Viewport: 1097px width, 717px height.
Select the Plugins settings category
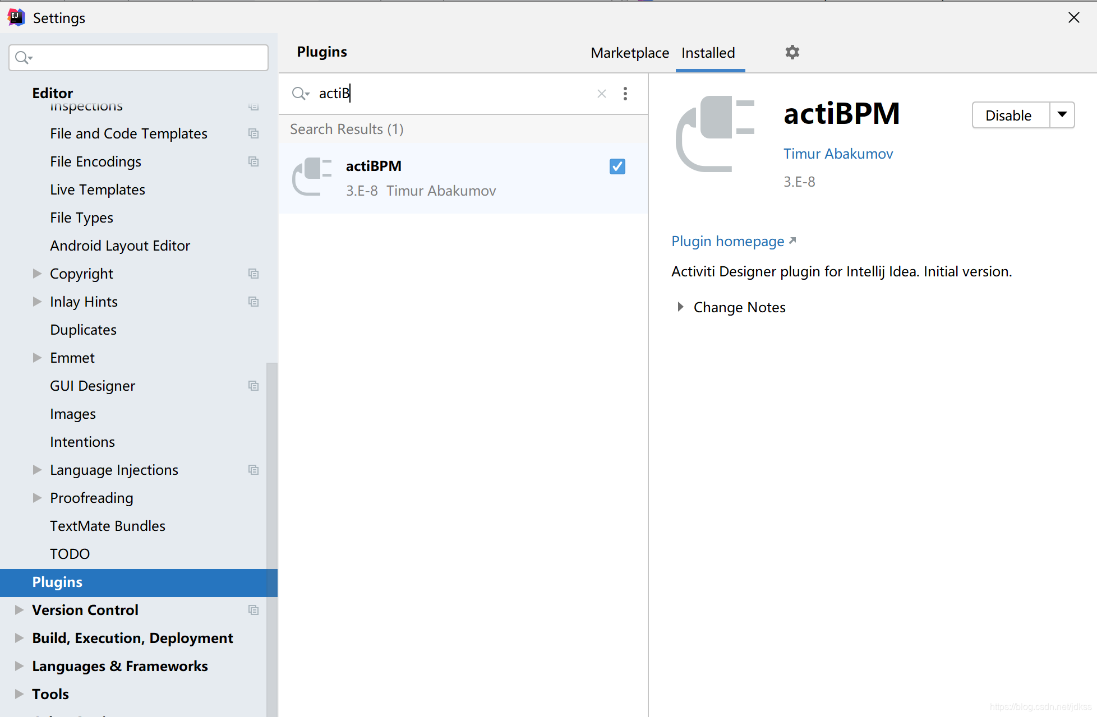139,582
